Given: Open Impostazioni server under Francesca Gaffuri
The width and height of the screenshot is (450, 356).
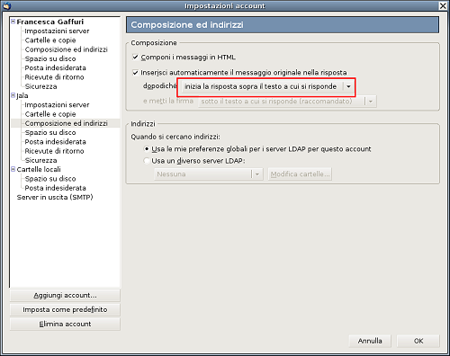Looking at the screenshot, I should coord(57,31).
